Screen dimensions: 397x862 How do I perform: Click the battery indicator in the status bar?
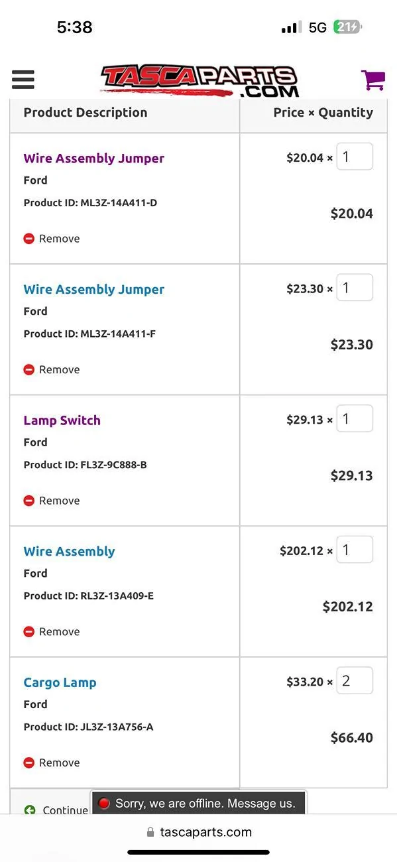[x=347, y=27]
